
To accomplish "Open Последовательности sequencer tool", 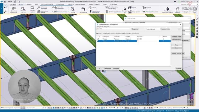I will 150,12.
